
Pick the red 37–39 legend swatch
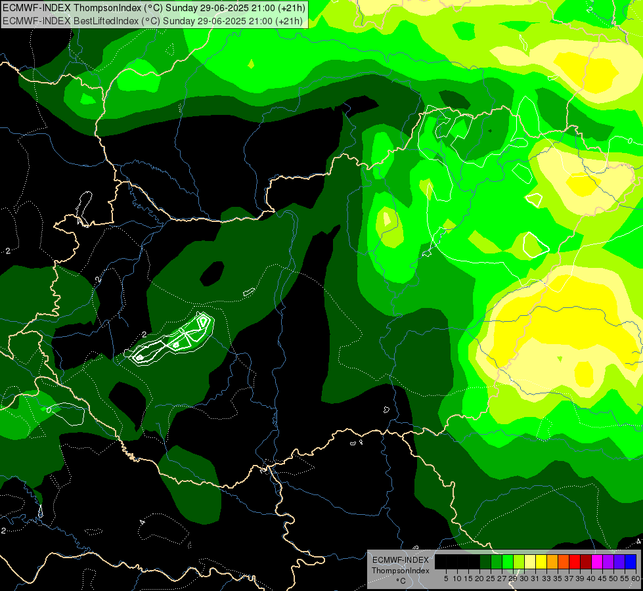[x=575, y=561]
